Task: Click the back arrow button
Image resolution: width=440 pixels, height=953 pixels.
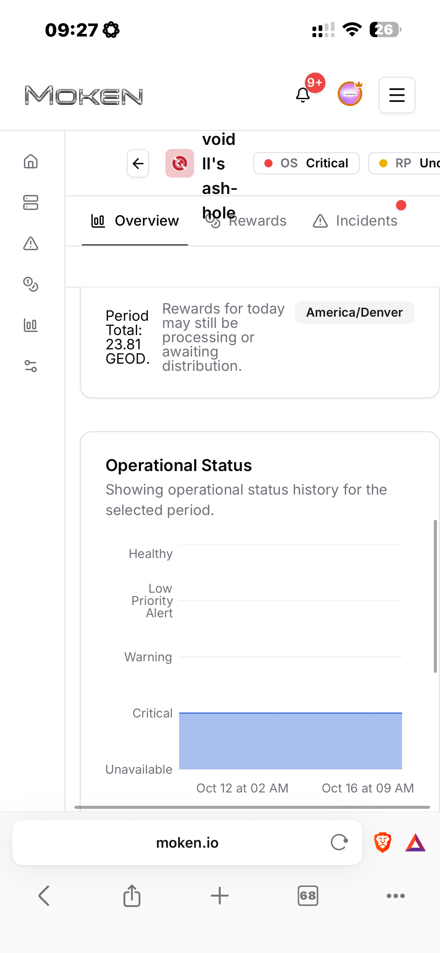Action: tap(138, 163)
